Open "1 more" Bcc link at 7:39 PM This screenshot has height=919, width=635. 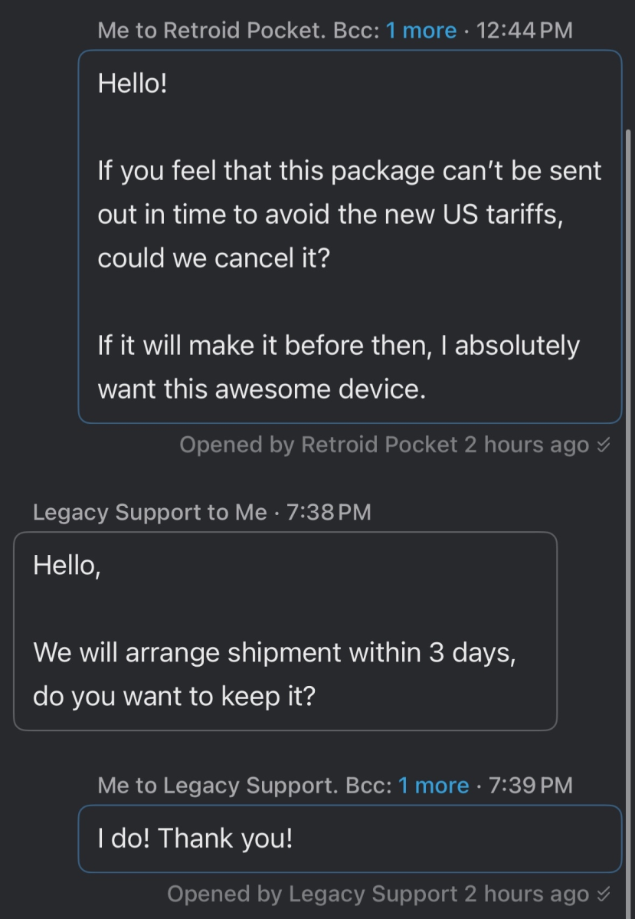[433, 786]
